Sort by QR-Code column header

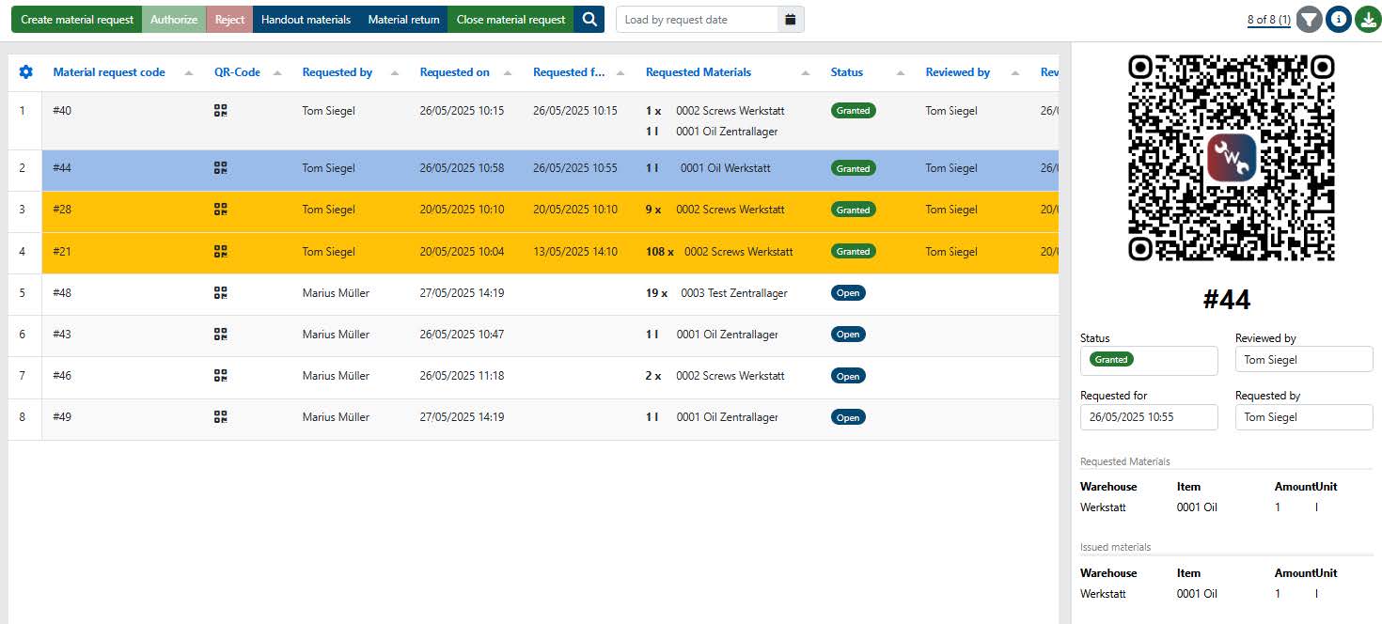point(237,72)
